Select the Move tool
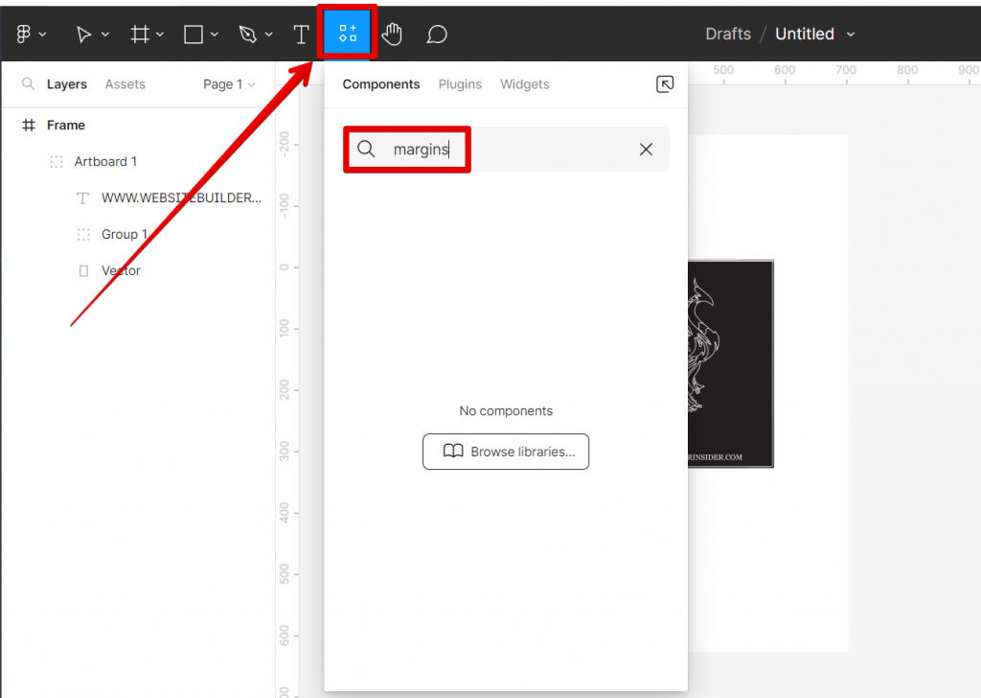Screen dimensions: 981x698 [84, 35]
